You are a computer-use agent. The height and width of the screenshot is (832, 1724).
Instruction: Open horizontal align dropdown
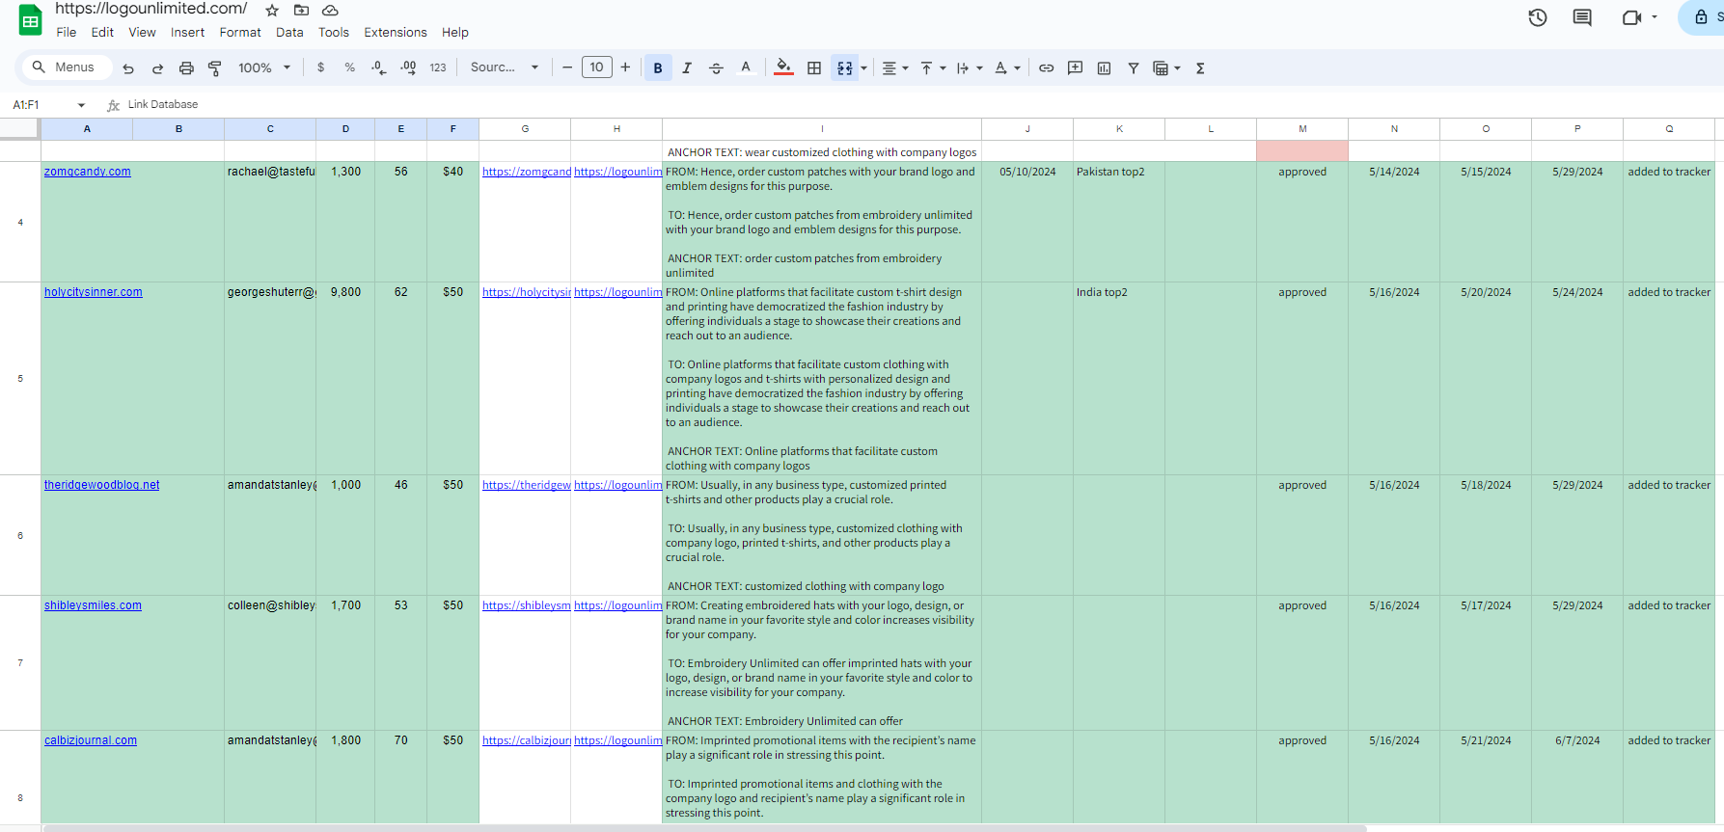[894, 67]
